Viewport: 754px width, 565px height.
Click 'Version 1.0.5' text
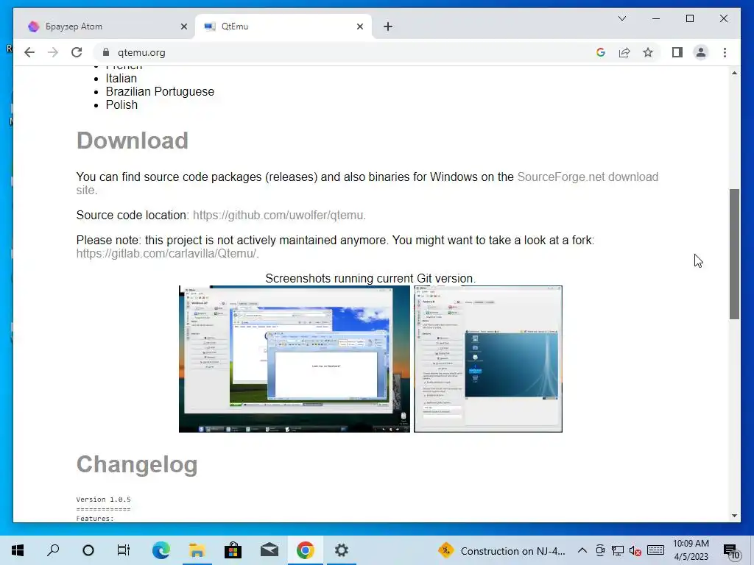103,500
